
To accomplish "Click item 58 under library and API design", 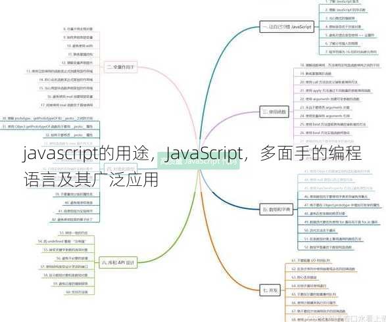I will 66,275.
